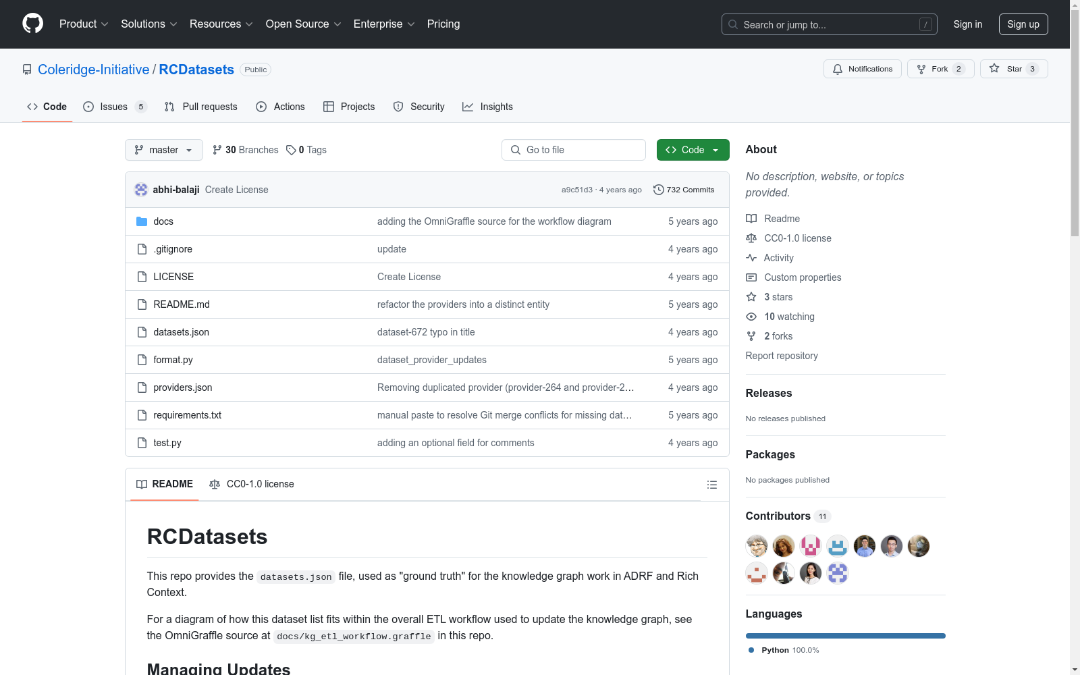Select the CC0-1.0 license tab in README panel
The width and height of the screenshot is (1080, 675).
coord(252,484)
